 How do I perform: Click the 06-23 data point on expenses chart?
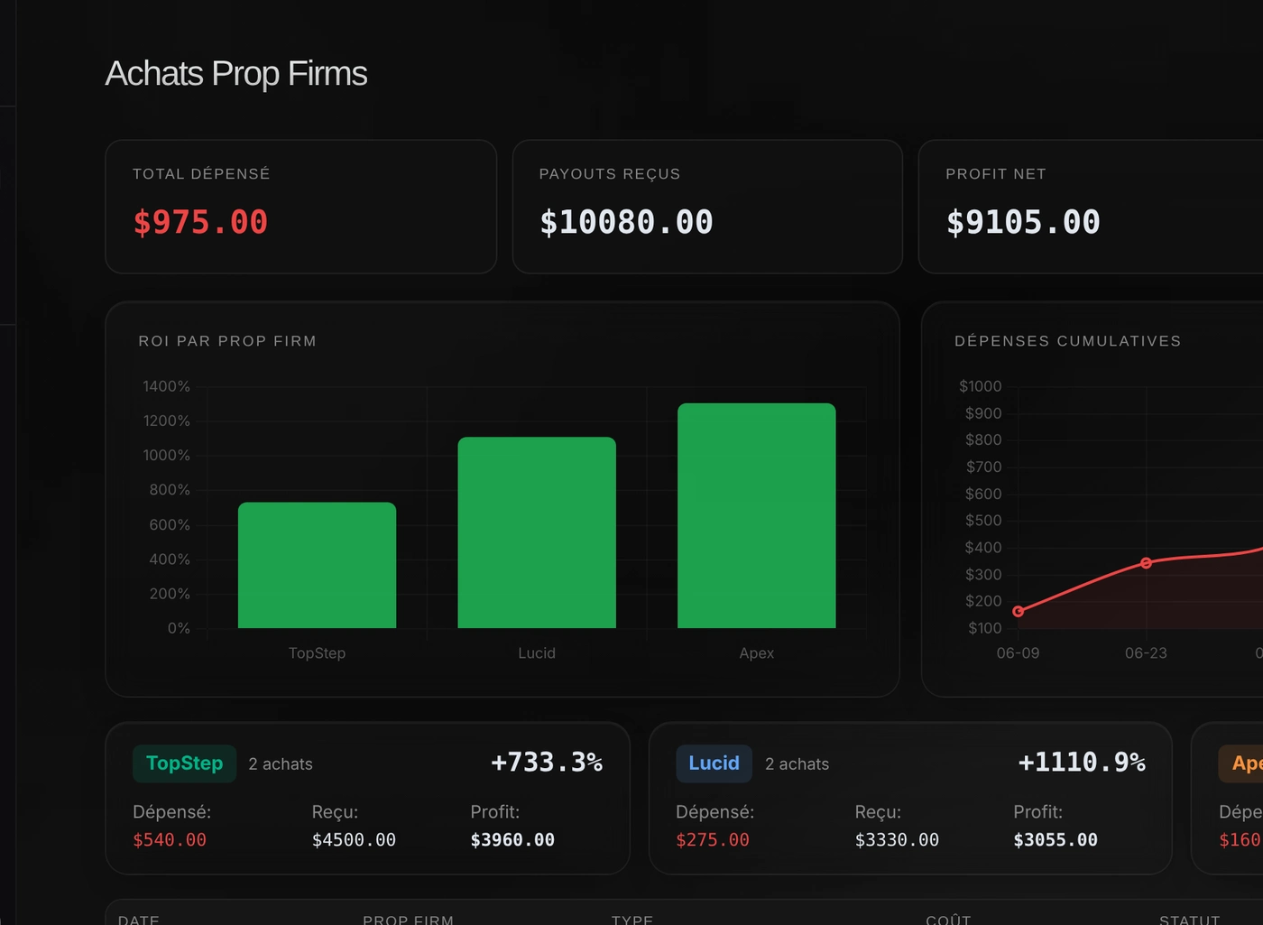coord(1146,563)
